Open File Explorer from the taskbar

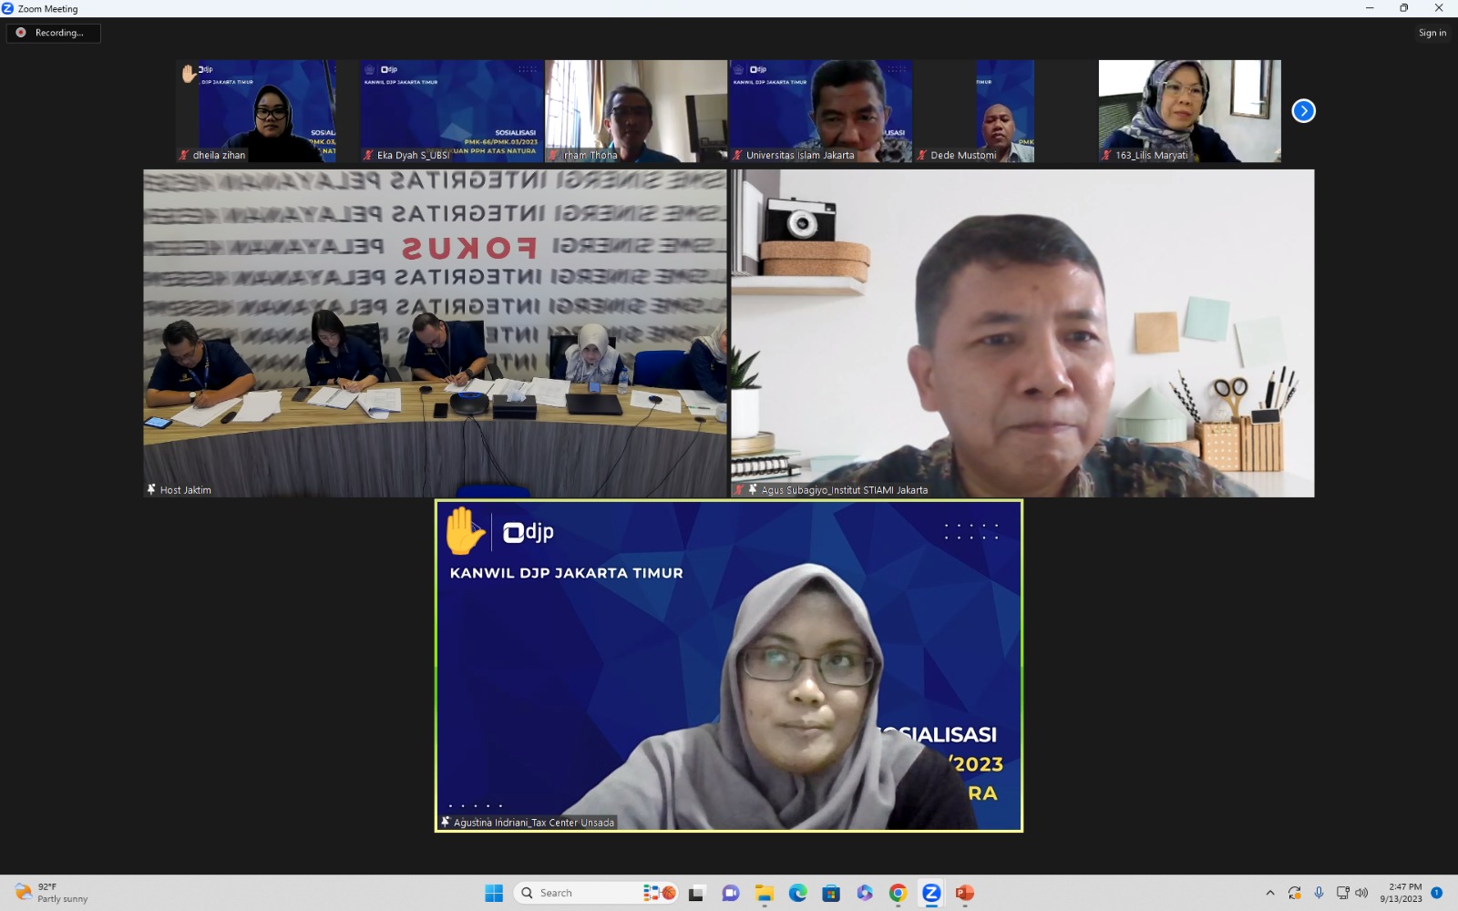764,893
